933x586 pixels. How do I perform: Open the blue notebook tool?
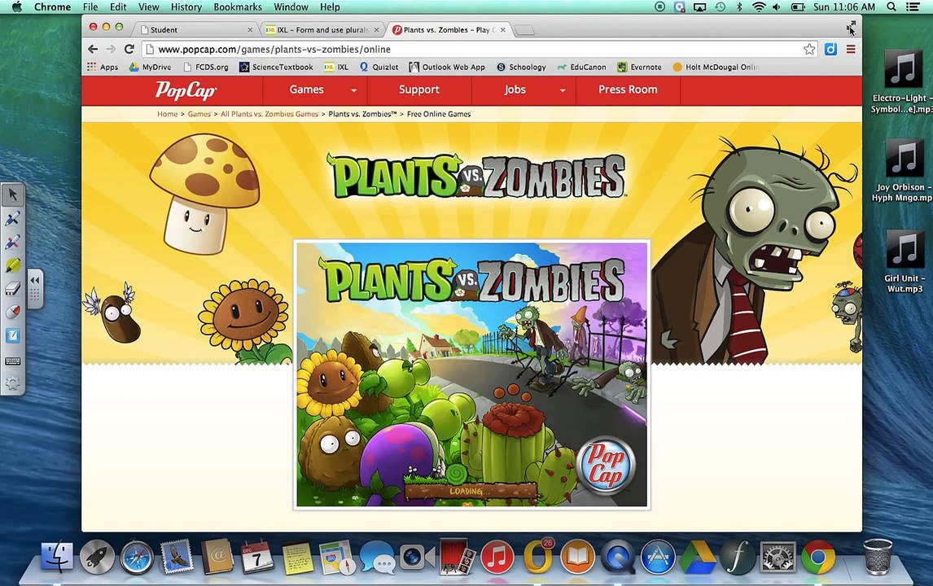coord(12,335)
